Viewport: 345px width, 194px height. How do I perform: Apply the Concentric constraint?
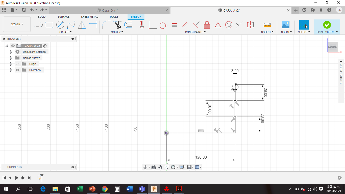pyautogui.click(x=229, y=25)
